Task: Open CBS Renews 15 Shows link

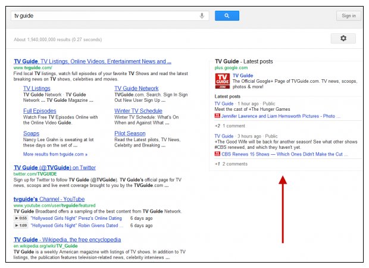Action: pos(284,154)
